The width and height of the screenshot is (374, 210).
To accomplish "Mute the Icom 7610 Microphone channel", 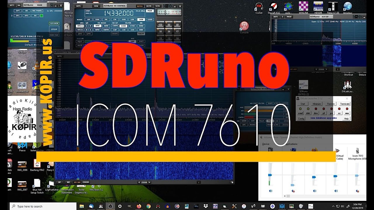I will click(x=357, y=191).
